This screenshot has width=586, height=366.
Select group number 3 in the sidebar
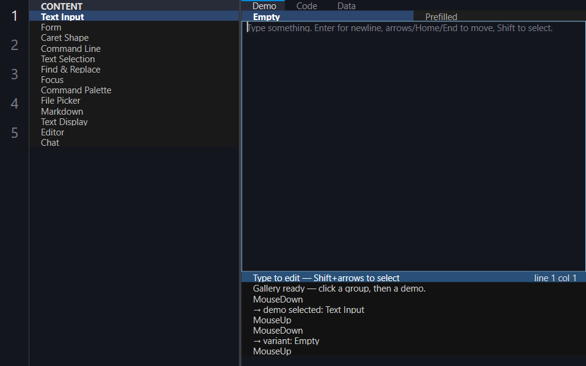tap(14, 74)
